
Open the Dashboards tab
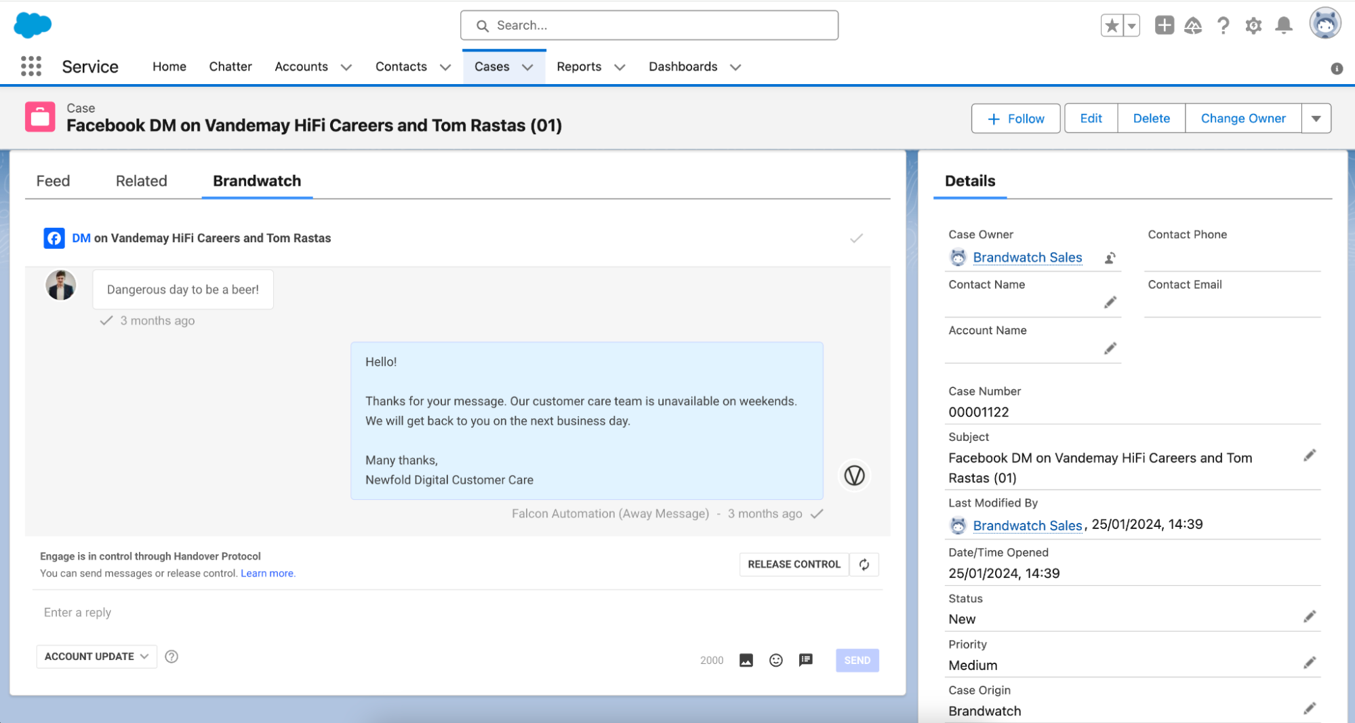coord(683,66)
